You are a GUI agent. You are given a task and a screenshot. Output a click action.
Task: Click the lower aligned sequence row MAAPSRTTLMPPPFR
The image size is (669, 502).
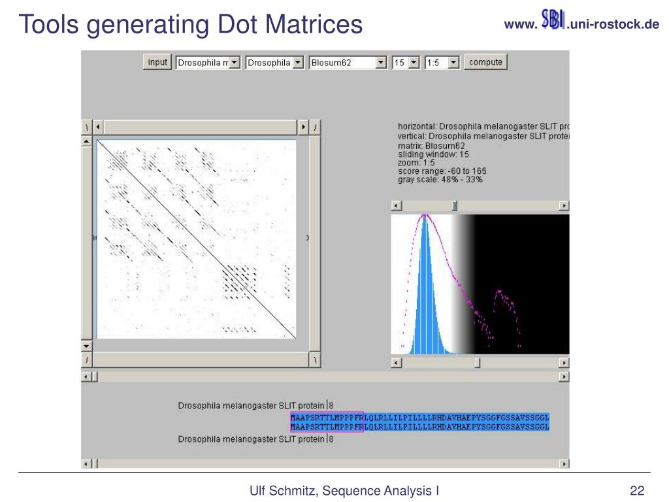(420, 426)
